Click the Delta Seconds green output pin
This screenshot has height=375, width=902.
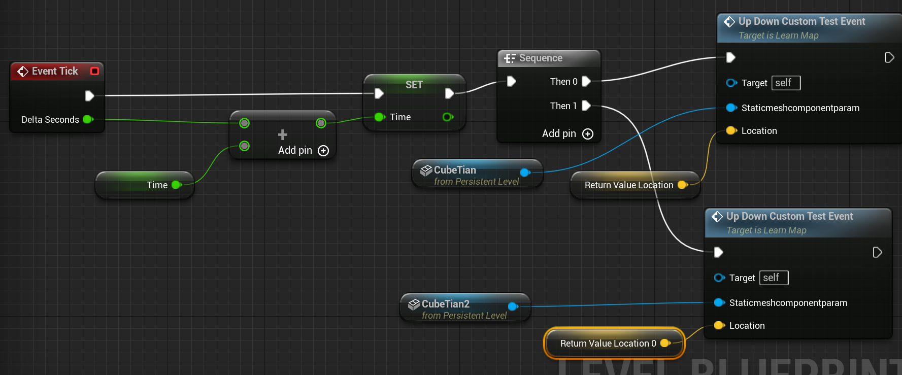(88, 120)
